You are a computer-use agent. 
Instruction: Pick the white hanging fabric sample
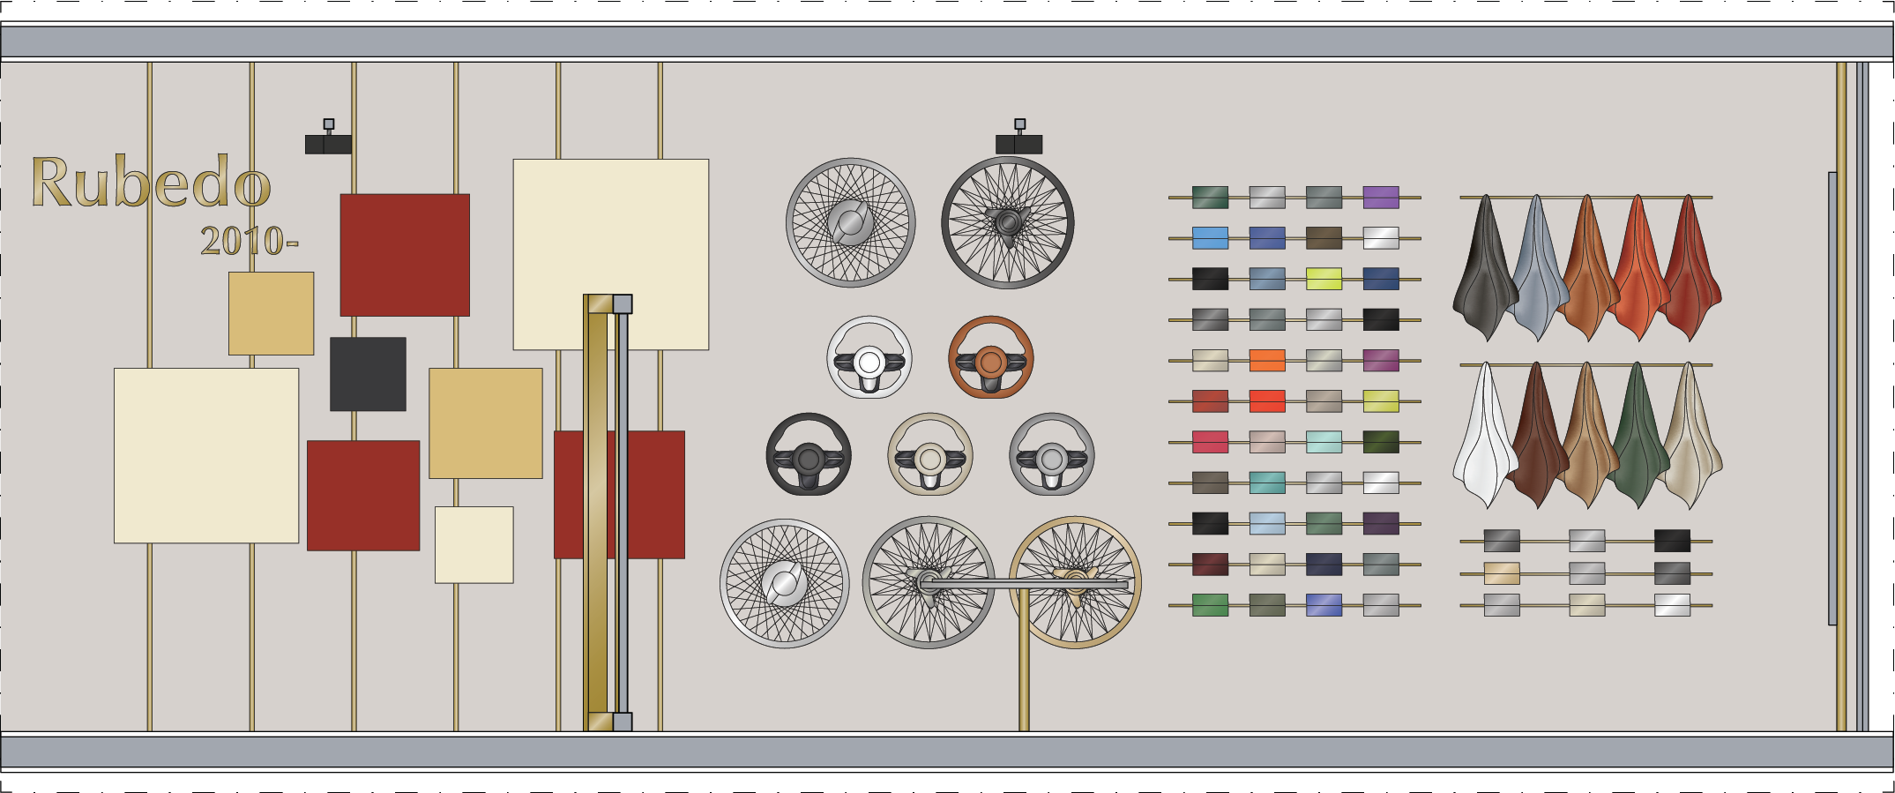coord(1486,436)
